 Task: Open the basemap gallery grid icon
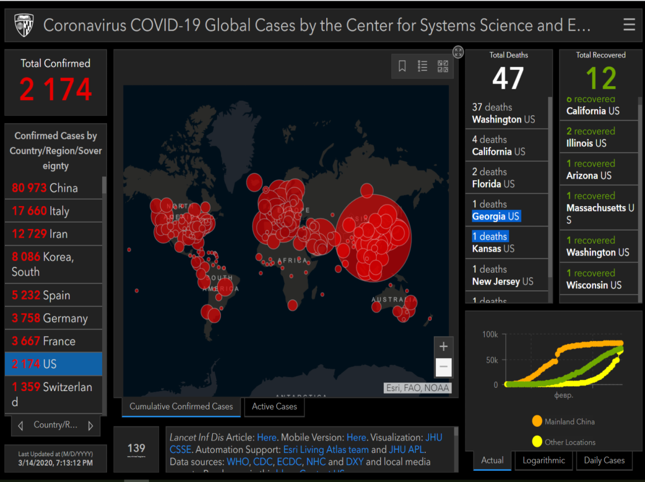coord(443,66)
